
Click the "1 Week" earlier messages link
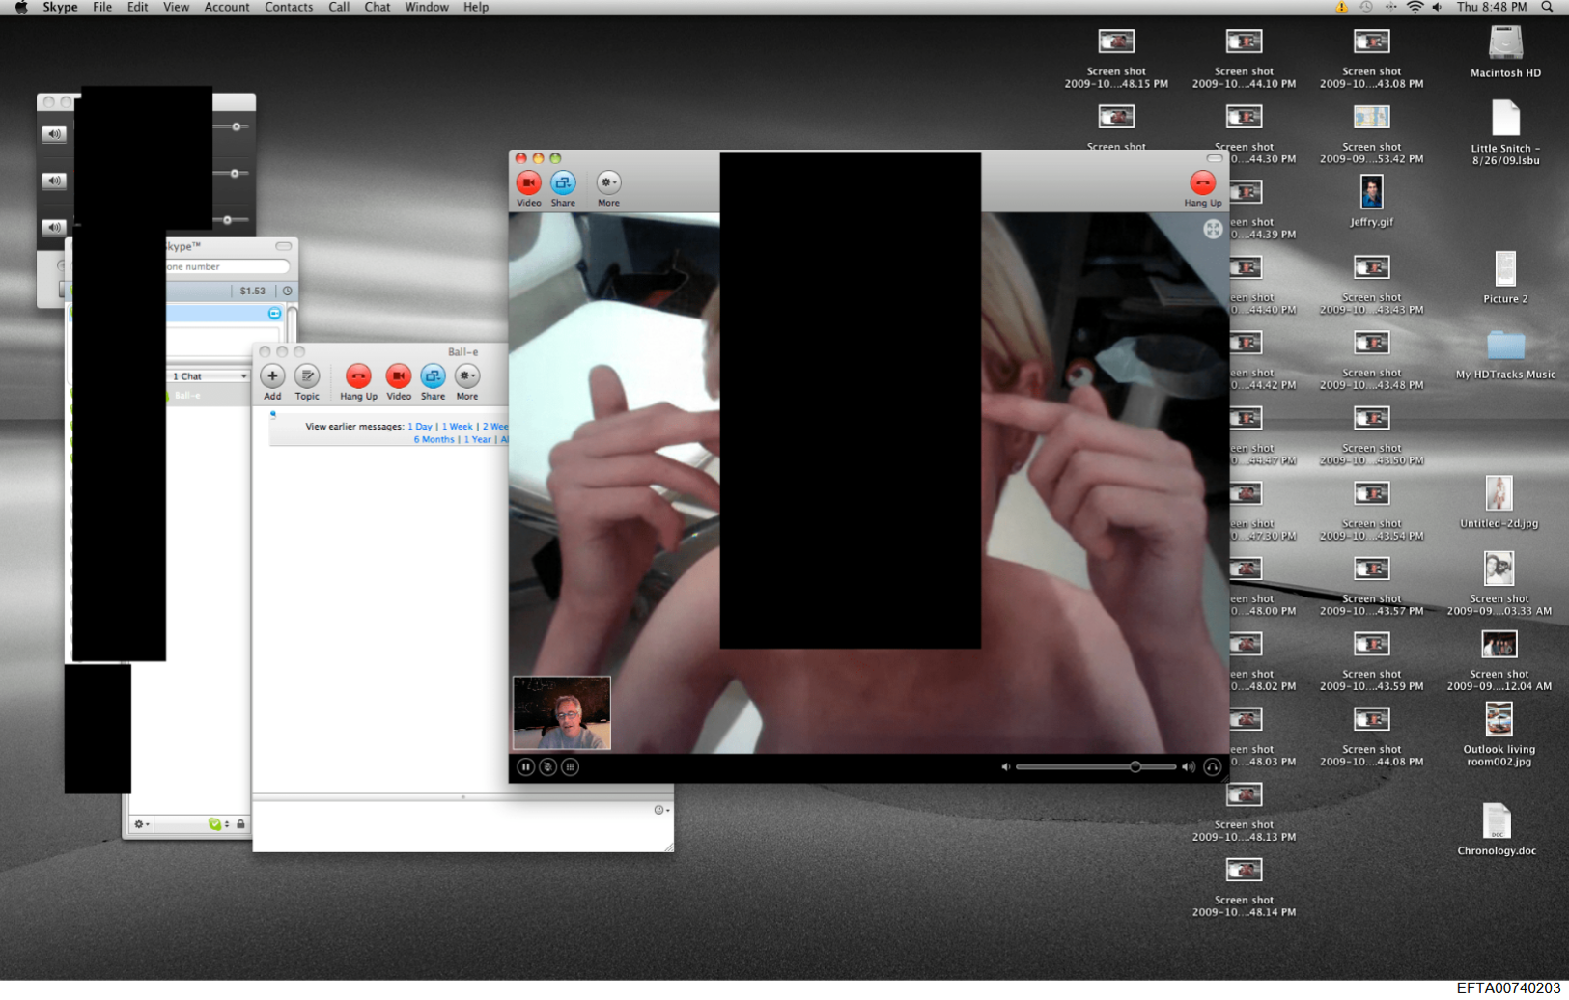pyautogui.click(x=457, y=427)
